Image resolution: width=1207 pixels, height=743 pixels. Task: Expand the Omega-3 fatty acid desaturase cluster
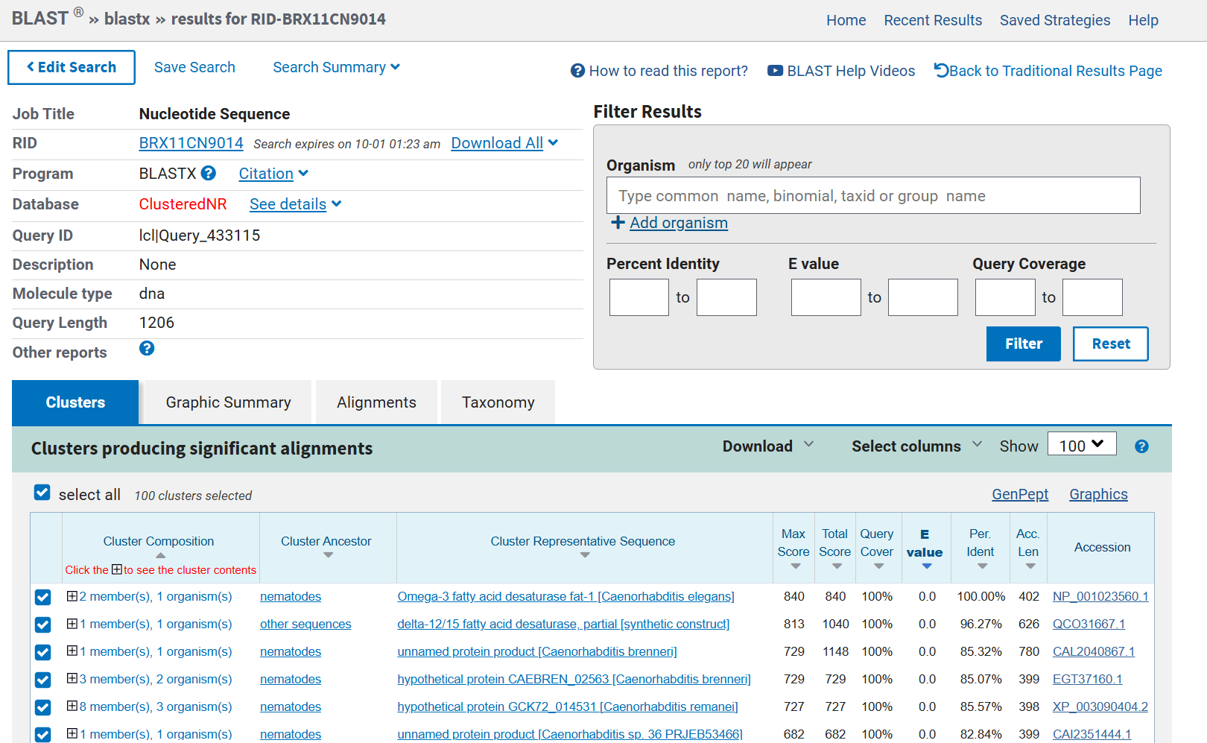[x=72, y=595]
